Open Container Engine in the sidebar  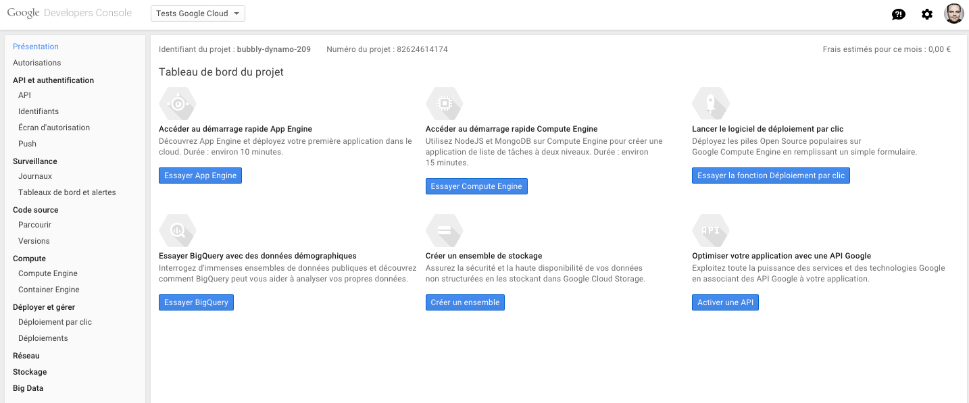tap(49, 290)
